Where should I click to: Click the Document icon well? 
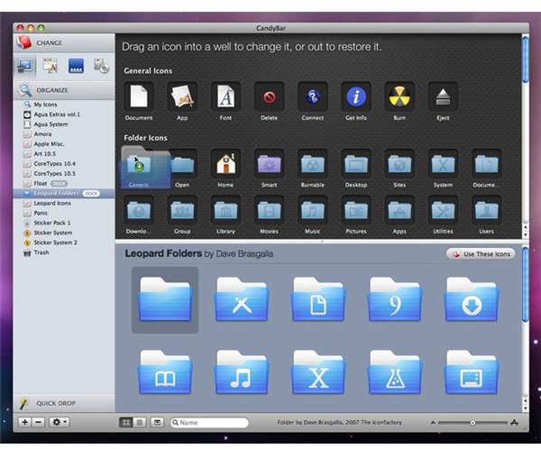(139, 96)
